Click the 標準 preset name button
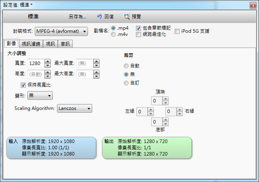259x182 pixels. click(x=33, y=16)
